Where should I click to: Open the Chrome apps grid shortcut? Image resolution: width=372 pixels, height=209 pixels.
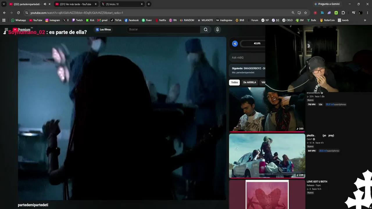(4, 20)
